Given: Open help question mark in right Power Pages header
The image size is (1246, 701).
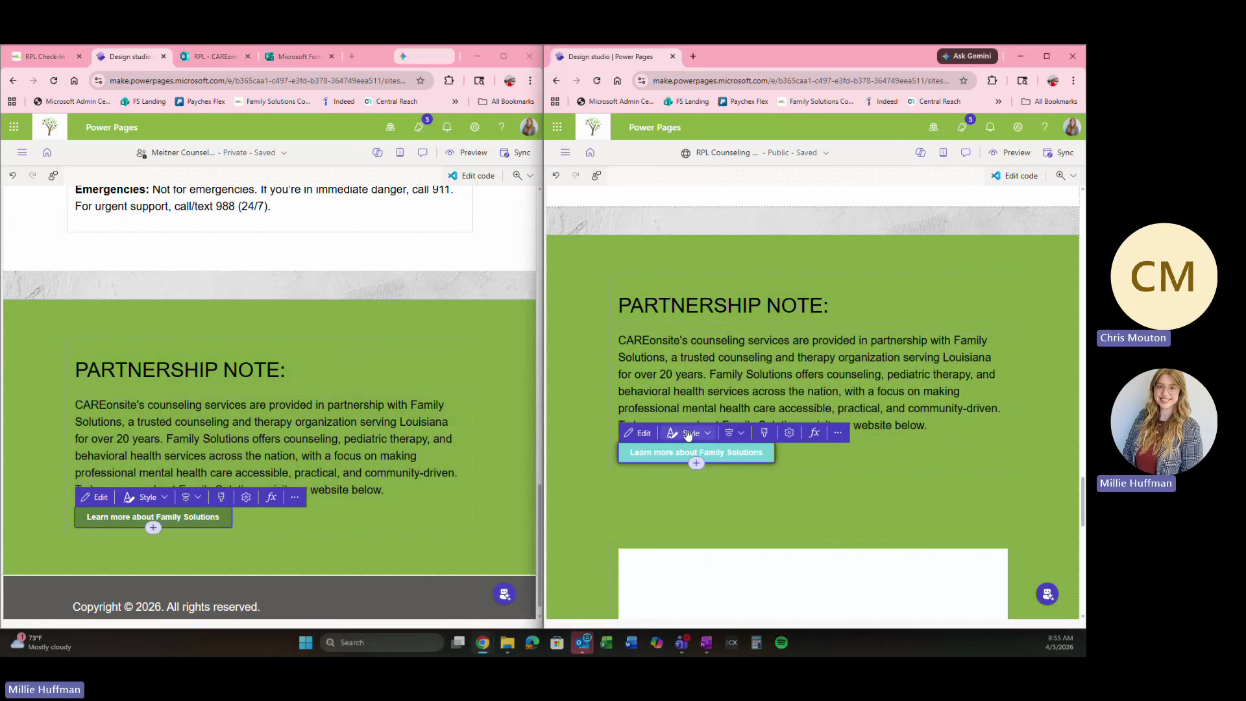Looking at the screenshot, I should point(1045,127).
